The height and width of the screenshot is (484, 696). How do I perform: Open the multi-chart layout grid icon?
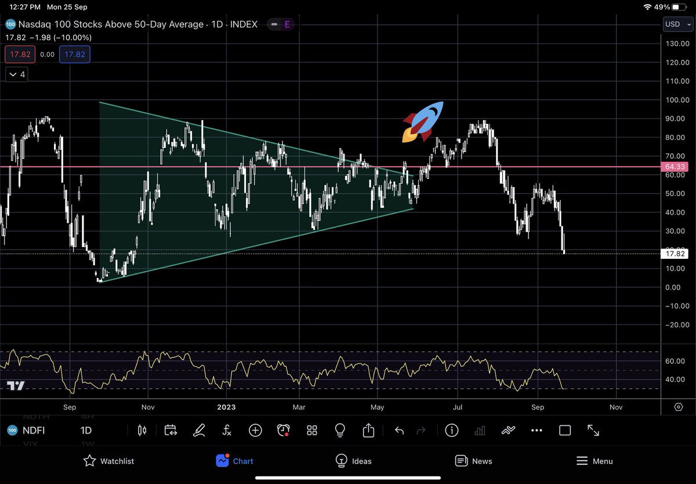[311, 430]
